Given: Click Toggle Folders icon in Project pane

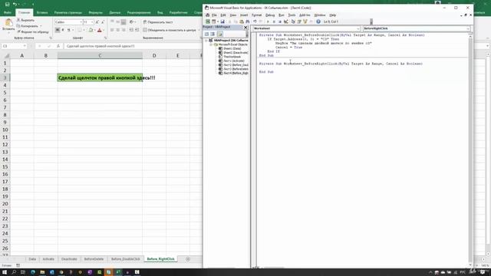Looking at the screenshot, I should [220, 34].
